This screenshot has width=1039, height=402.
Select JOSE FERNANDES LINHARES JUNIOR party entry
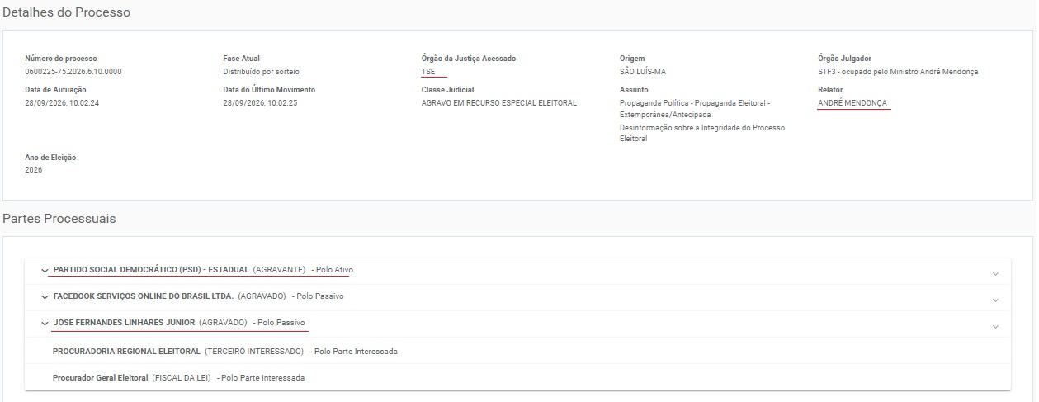point(124,322)
